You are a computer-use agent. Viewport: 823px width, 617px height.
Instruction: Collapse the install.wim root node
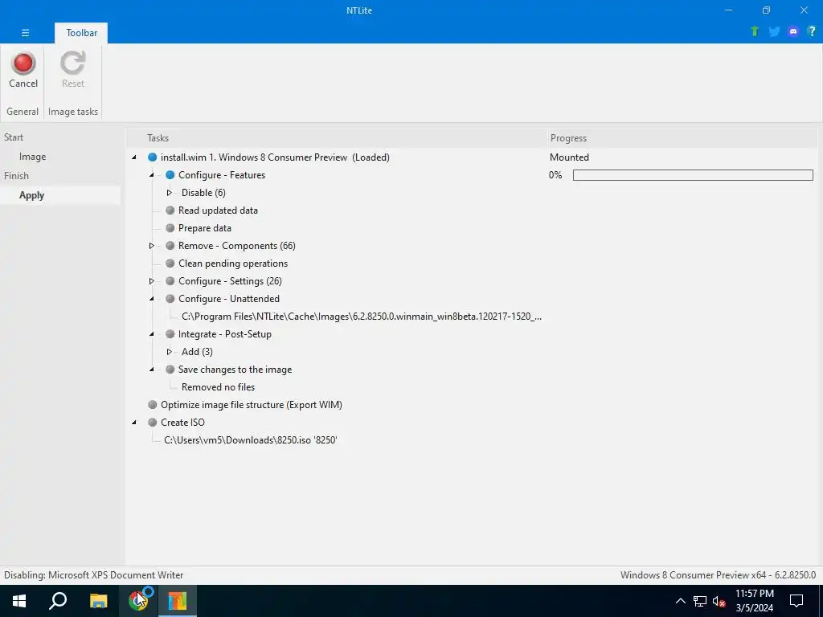click(x=134, y=157)
